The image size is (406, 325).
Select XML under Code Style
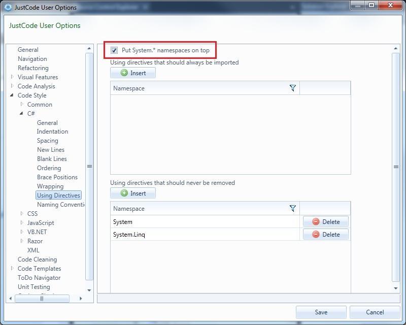pyautogui.click(x=33, y=250)
